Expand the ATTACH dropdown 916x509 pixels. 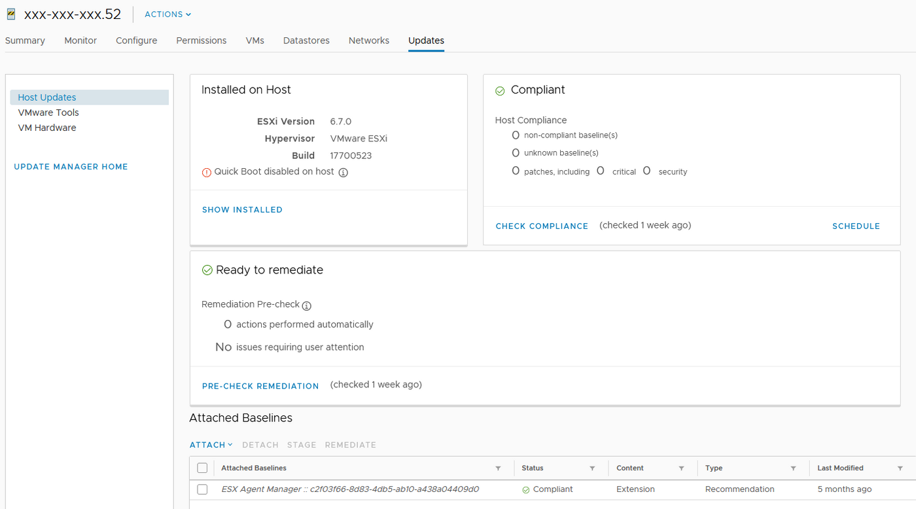point(211,445)
